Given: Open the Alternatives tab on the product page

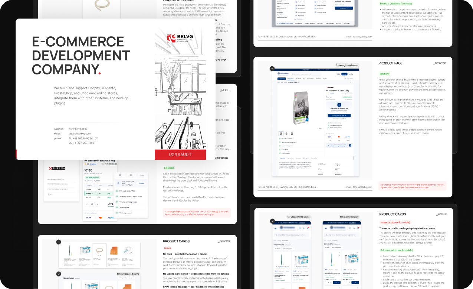Looking at the screenshot, I should 306,158.
